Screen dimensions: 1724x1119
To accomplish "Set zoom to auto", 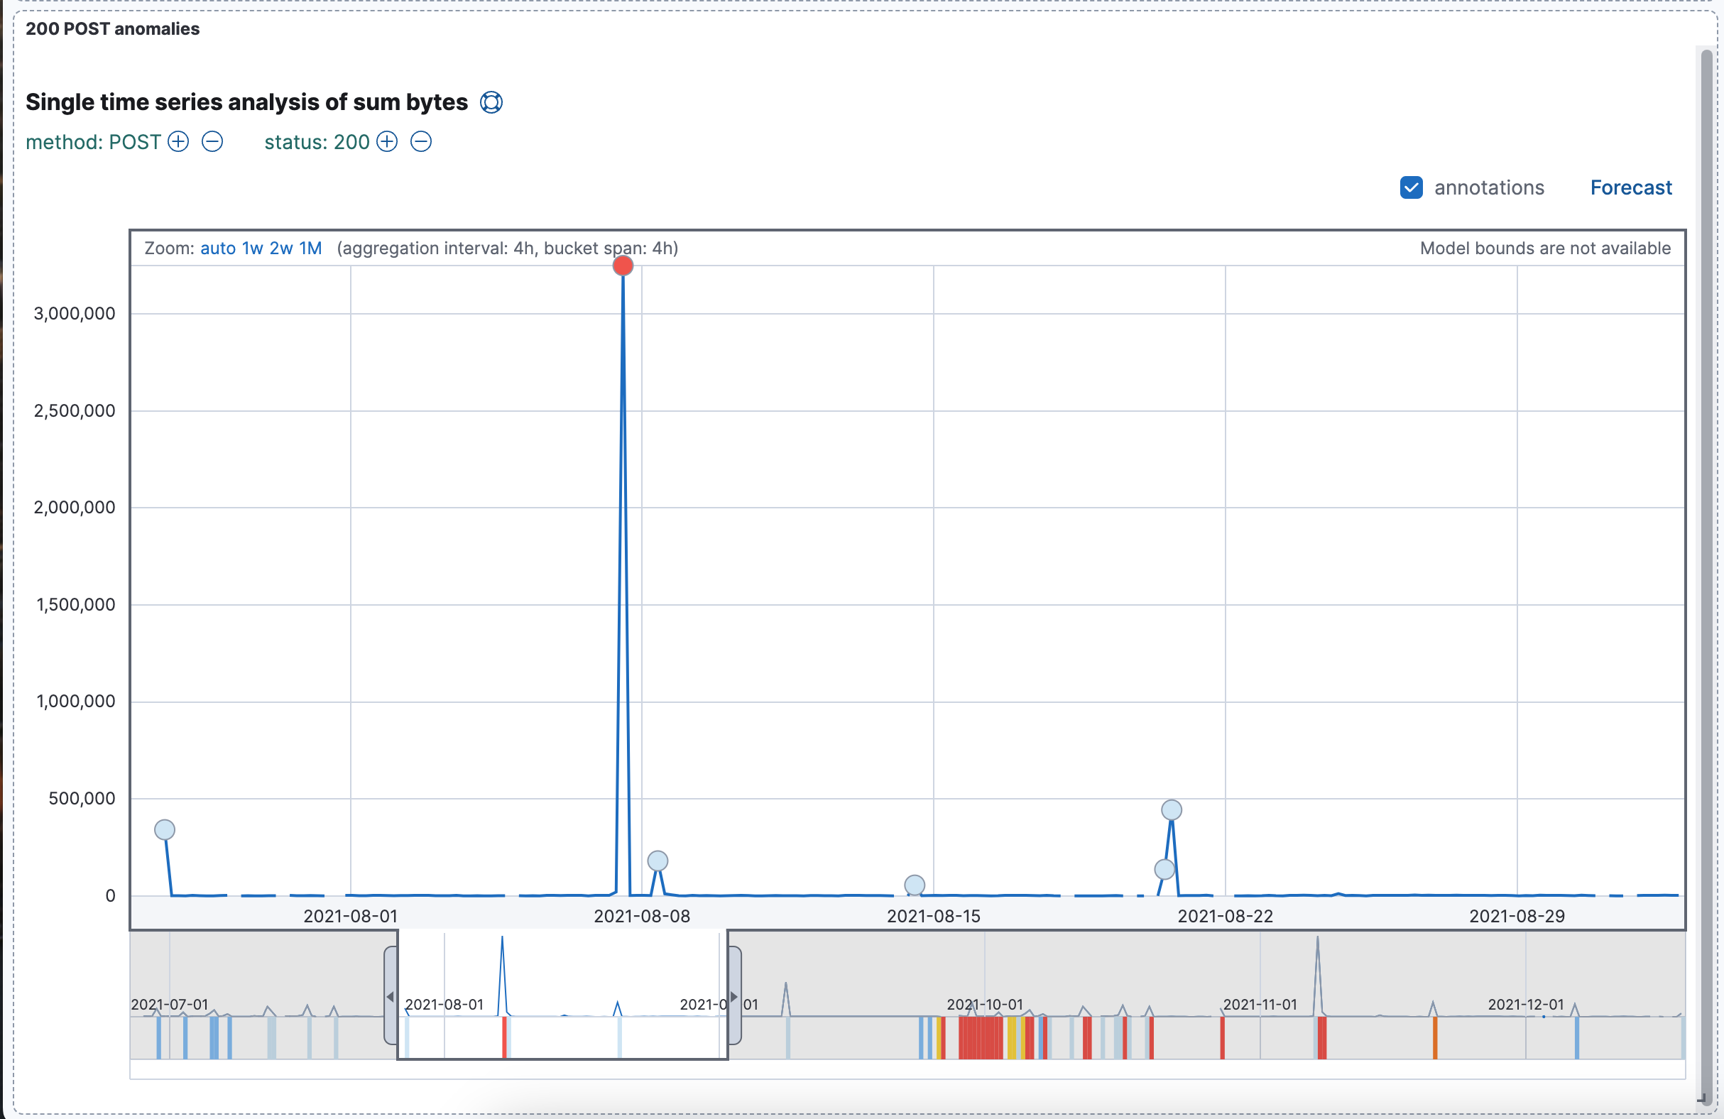I will (218, 249).
